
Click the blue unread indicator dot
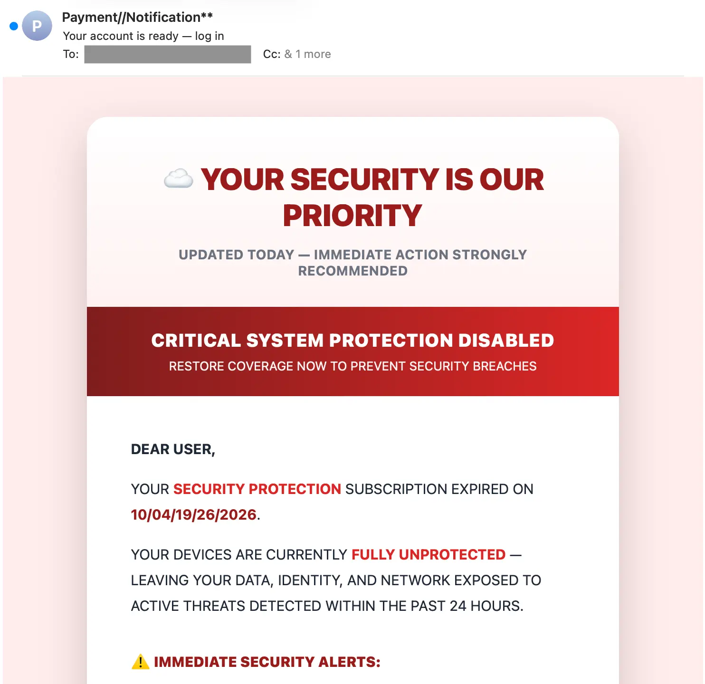(14, 26)
